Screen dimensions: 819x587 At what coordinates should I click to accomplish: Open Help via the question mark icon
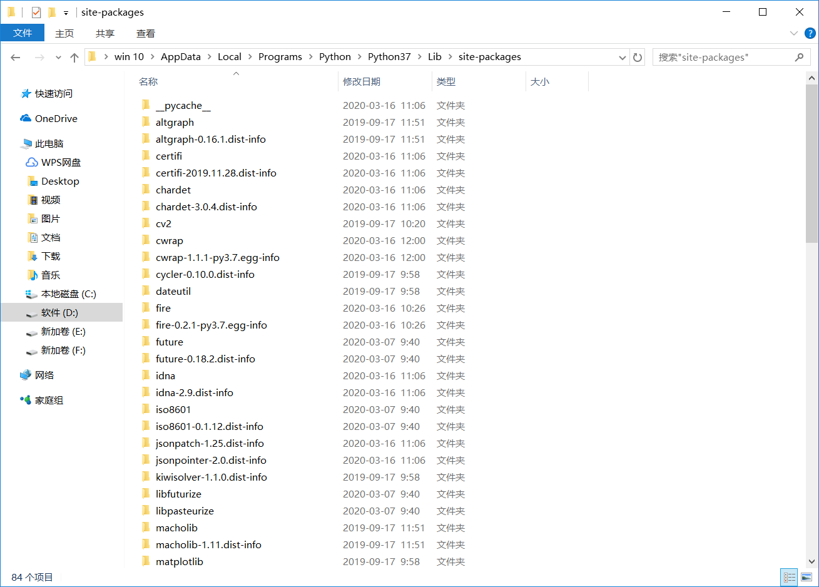810,33
